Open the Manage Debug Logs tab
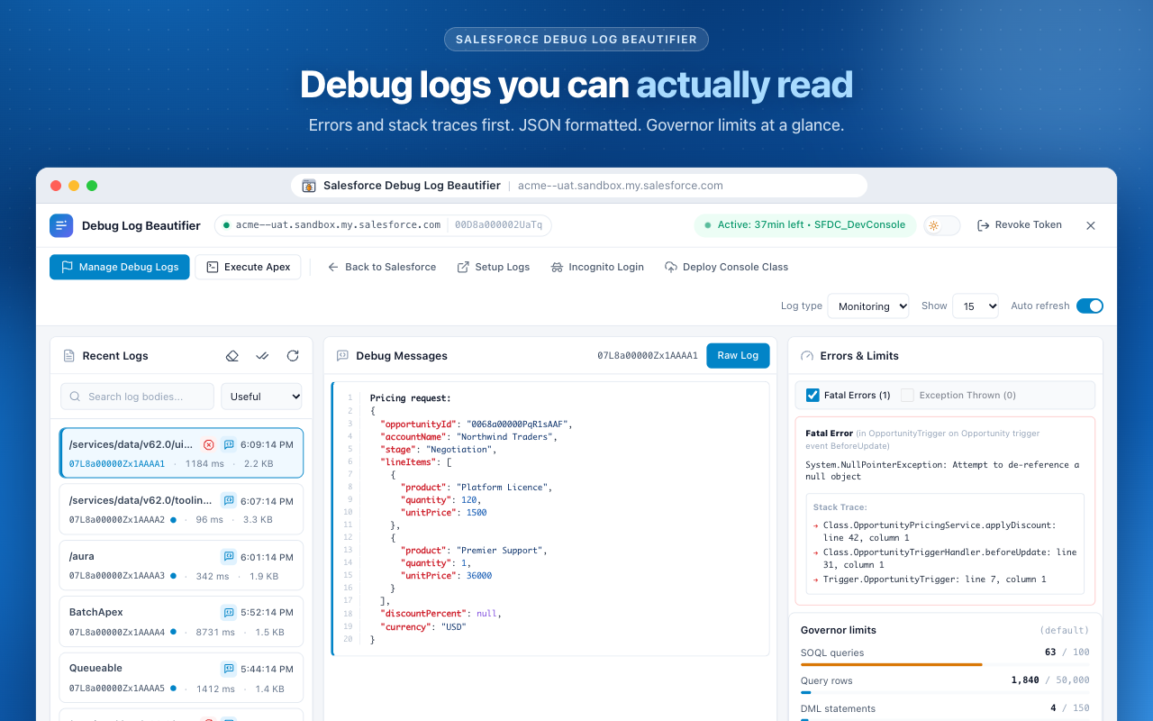Viewport: 1153px width, 721px height. point(120,267)
